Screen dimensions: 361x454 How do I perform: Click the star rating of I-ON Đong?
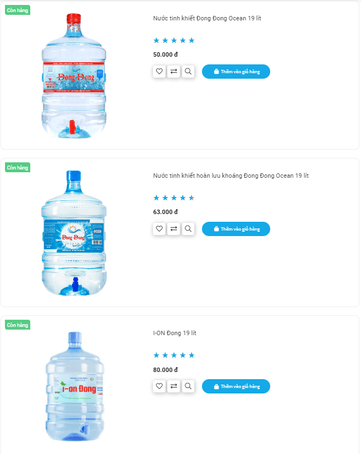(x=174, y=355)
